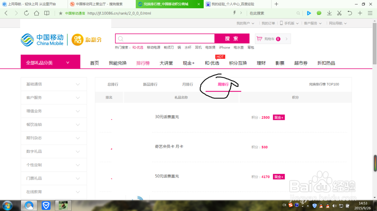The height and width of the screenshot is (211, 377).
Task: Open the 全部礼品分类 dropdown
Action: pos(51,62)
